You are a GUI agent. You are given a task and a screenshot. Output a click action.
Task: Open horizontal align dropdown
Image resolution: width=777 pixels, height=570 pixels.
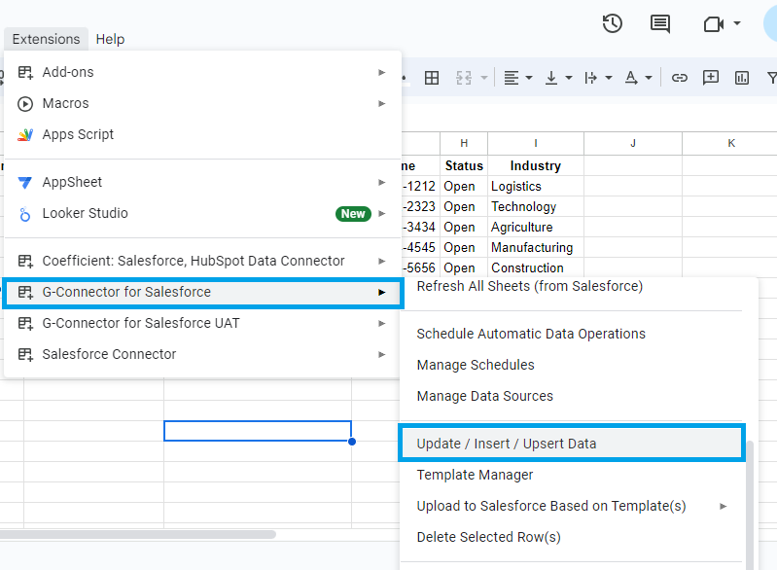pyautogui.click(x=517, y=78)
